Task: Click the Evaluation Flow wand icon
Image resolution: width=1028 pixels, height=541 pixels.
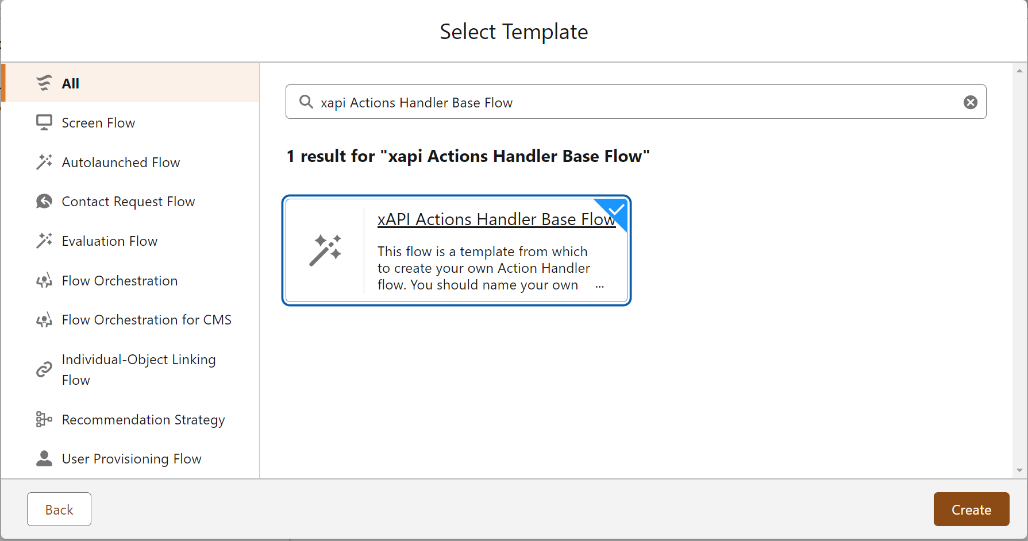Action: (x=44, y=241)
